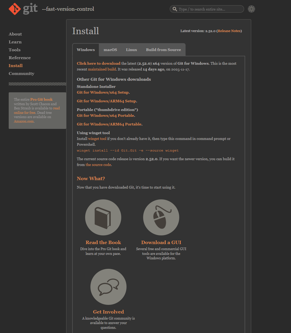The image size is (291, 333).
Task: Open Tools in sidebar
Action: coord(14,50)
